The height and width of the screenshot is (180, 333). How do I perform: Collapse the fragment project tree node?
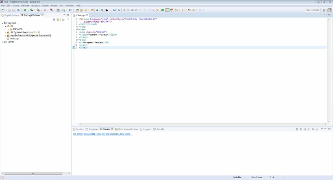[x=3, y=23]
